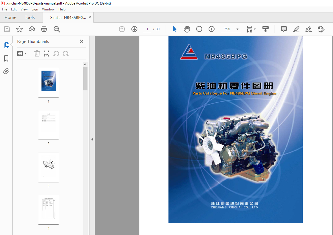Show Page Thumbnails sidebar icon
The width and height of the screenshot is (333, 235).
tap(6, 45)
